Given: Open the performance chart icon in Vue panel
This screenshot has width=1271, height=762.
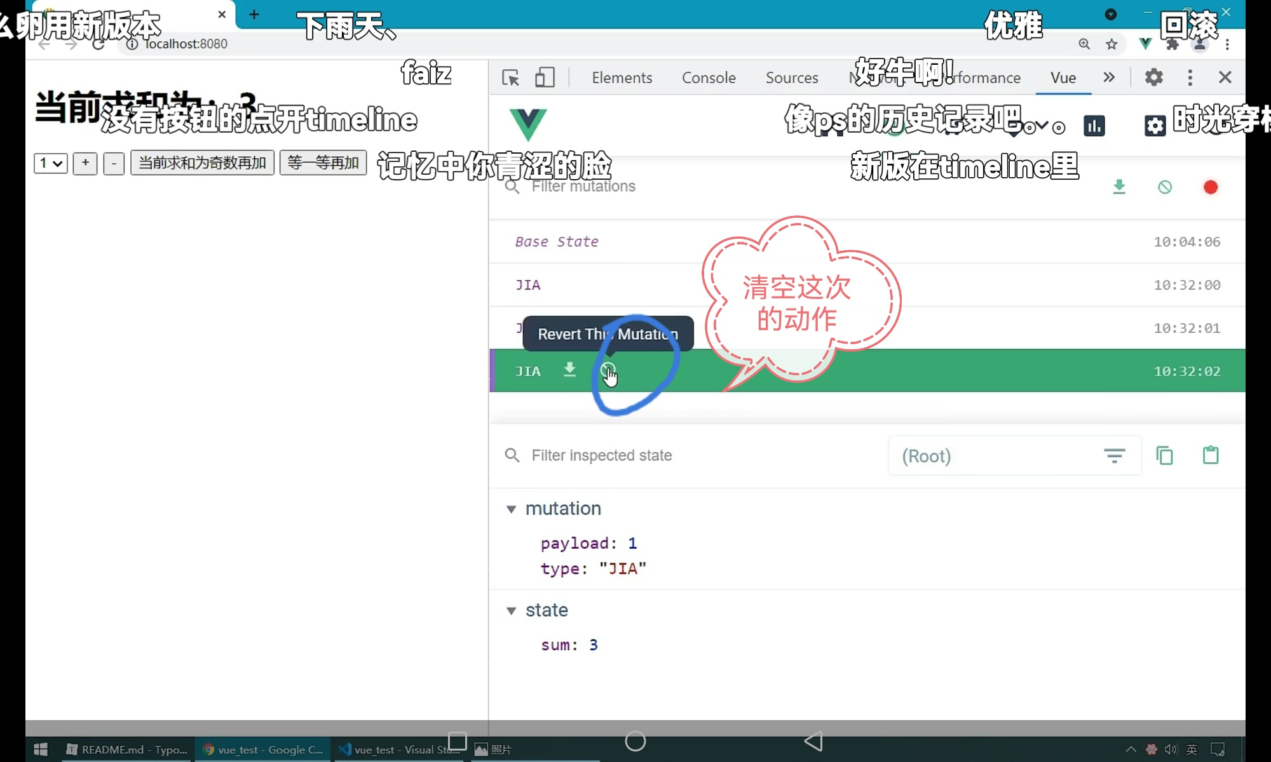Looking at the screenshot, I should point(1094,126).
